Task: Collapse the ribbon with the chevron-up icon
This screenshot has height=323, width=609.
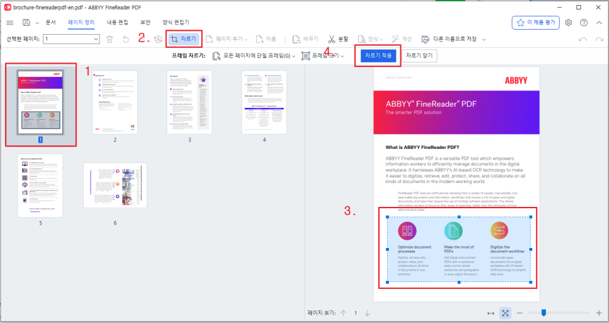Action: point(599,23)
